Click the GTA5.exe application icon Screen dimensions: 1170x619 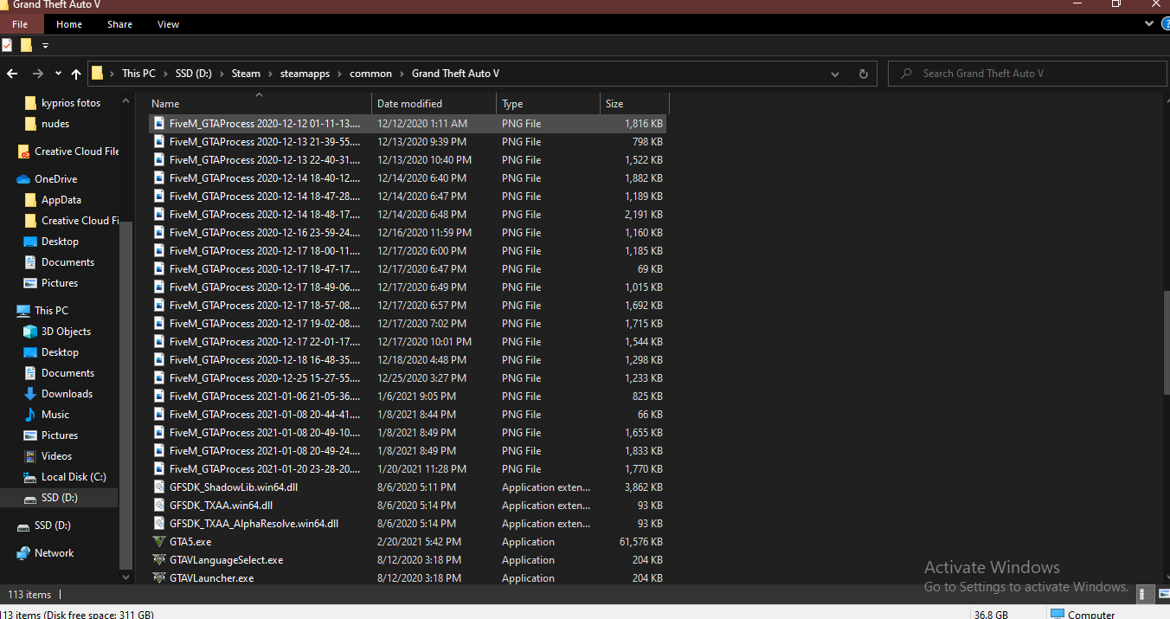click(x=158, y=542)
